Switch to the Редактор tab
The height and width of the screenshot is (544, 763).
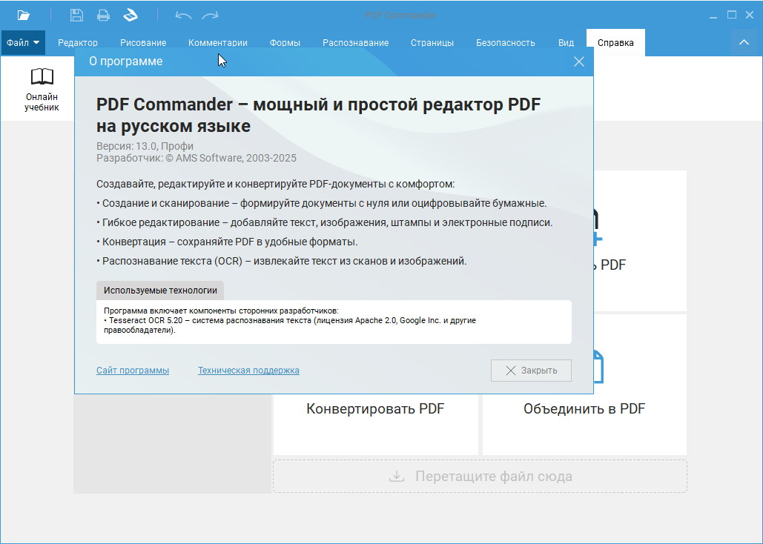pyautogui.click(x=78, y=43)
